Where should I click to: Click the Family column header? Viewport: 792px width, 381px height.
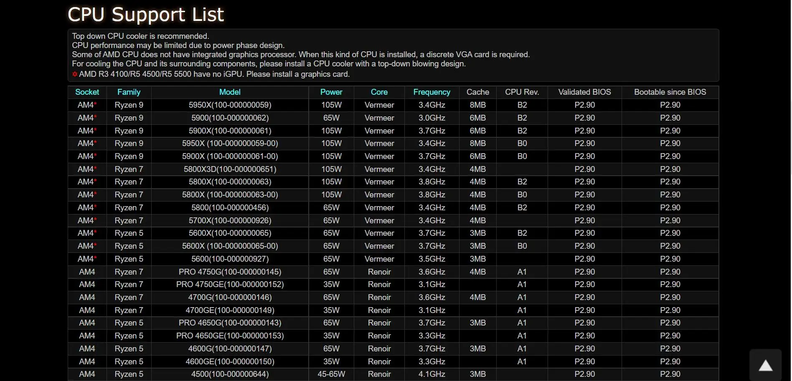(129, 92)
